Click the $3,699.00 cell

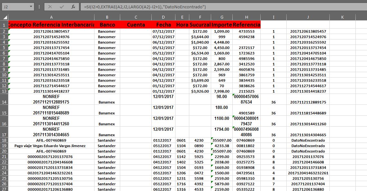[x=200, y=80]
